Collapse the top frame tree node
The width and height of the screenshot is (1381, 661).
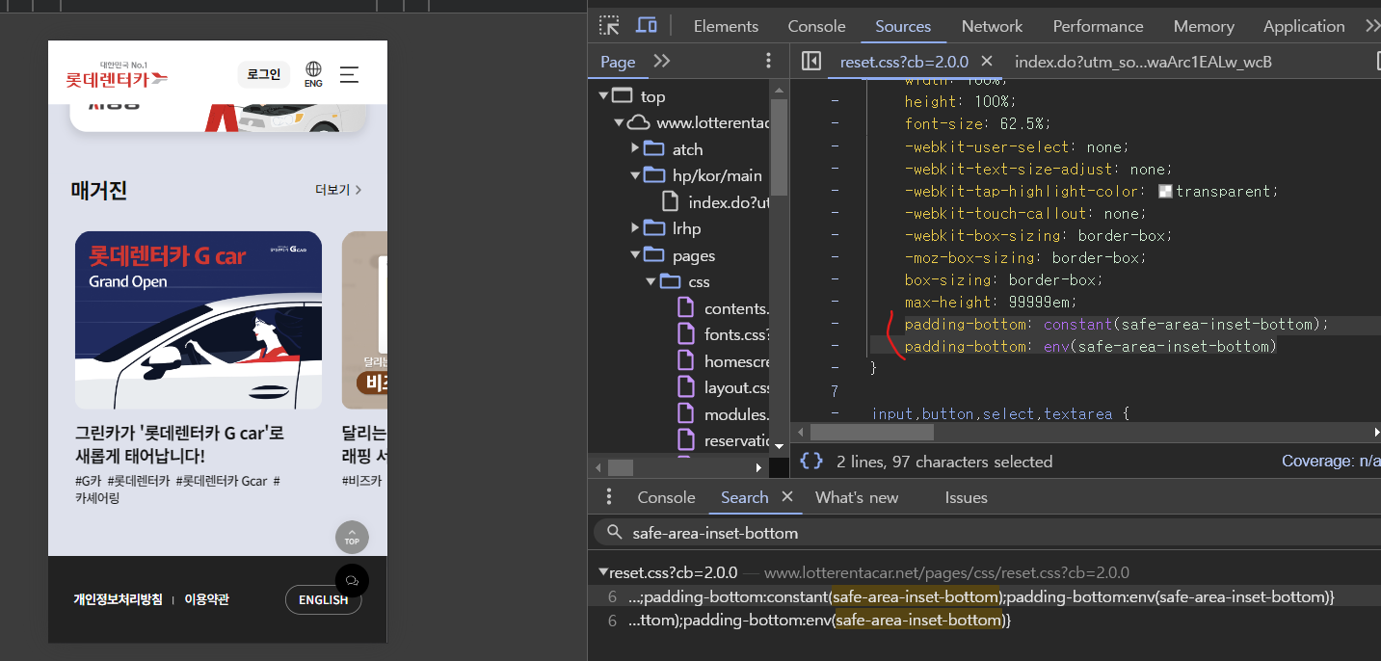point(603,96)
